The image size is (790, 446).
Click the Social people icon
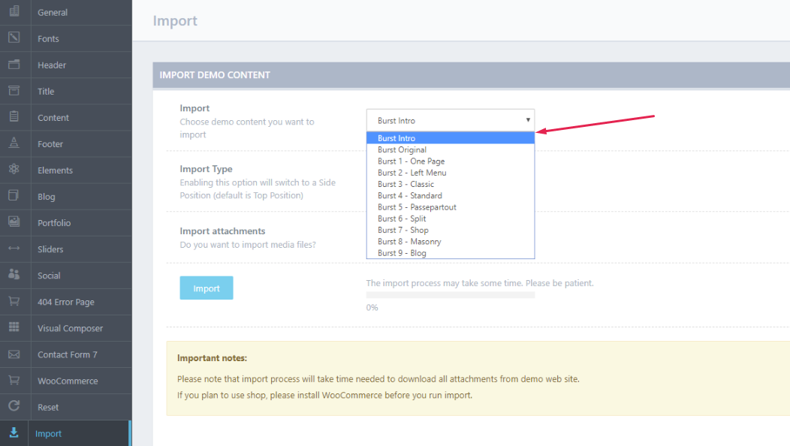coord(14,275)
